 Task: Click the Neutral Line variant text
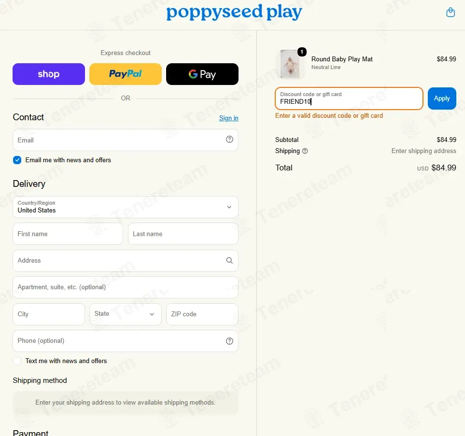click(326, 67)
